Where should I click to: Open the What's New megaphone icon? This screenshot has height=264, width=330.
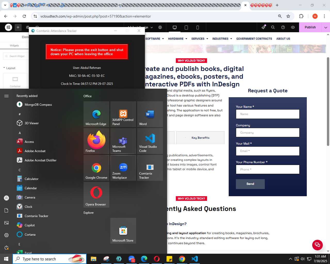(263, 27)
